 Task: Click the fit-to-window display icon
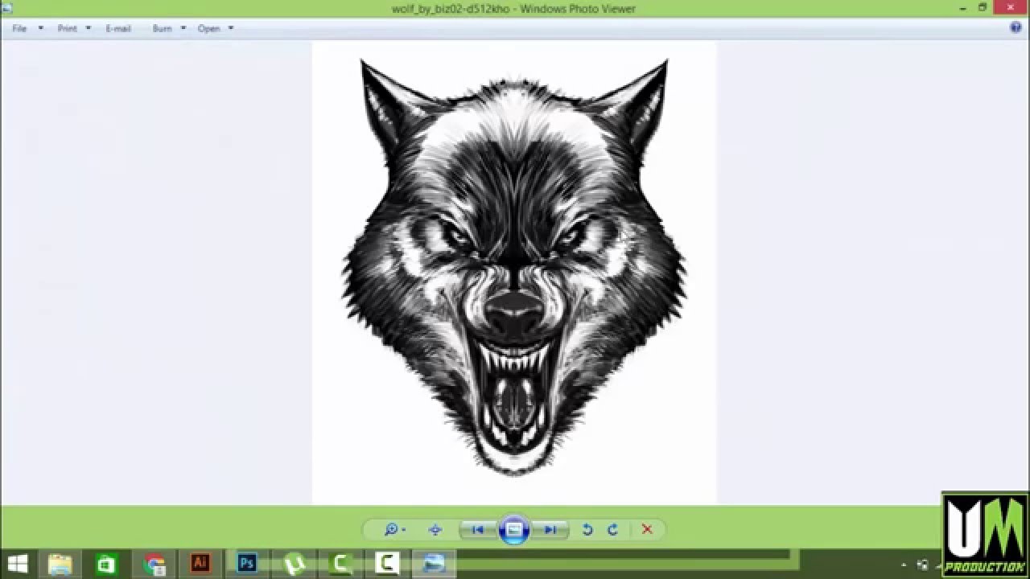435,530
